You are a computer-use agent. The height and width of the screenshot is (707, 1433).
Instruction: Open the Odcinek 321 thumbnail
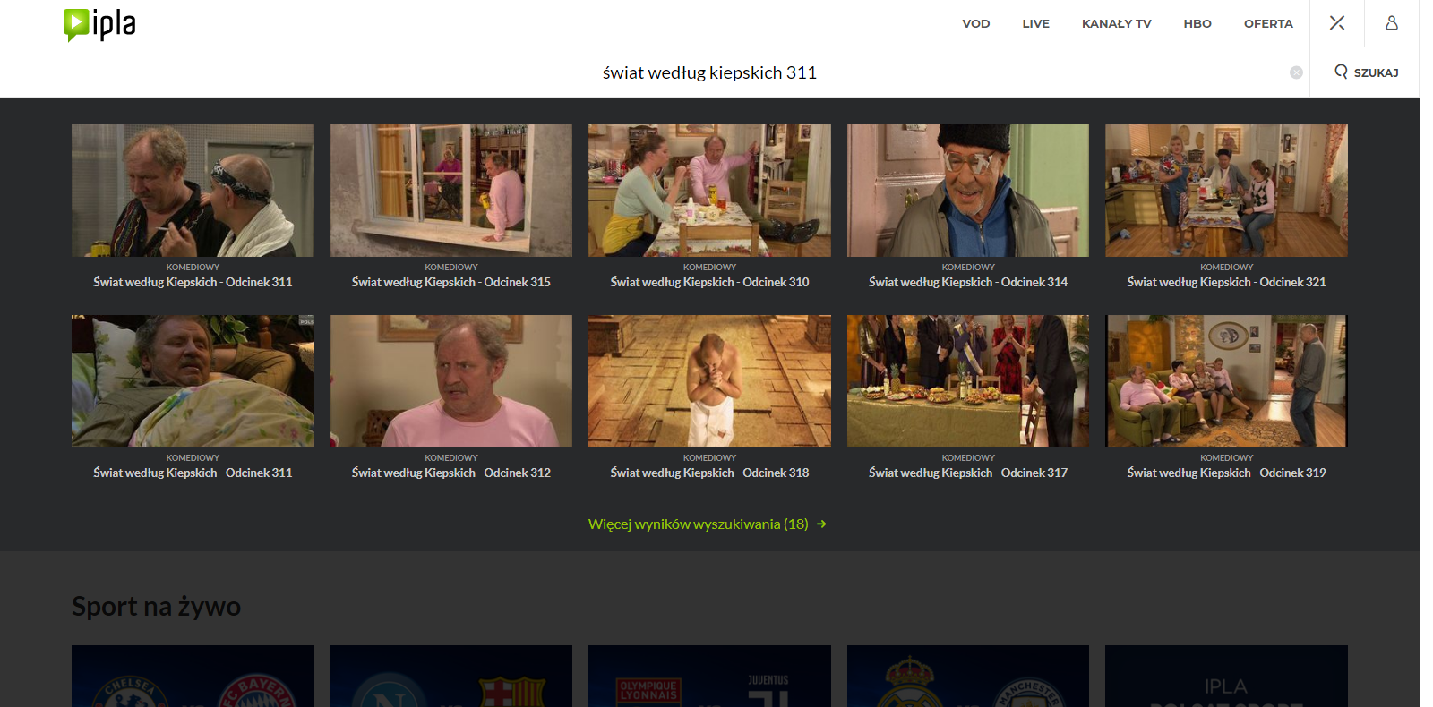pos(1226,191)
